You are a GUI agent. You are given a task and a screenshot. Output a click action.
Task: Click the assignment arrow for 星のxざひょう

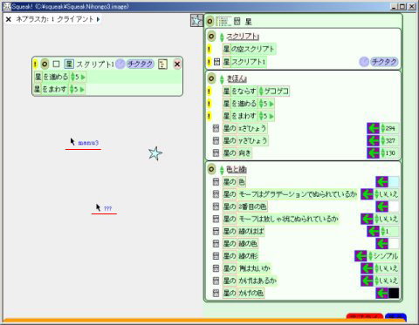click(x=373, y=128)
